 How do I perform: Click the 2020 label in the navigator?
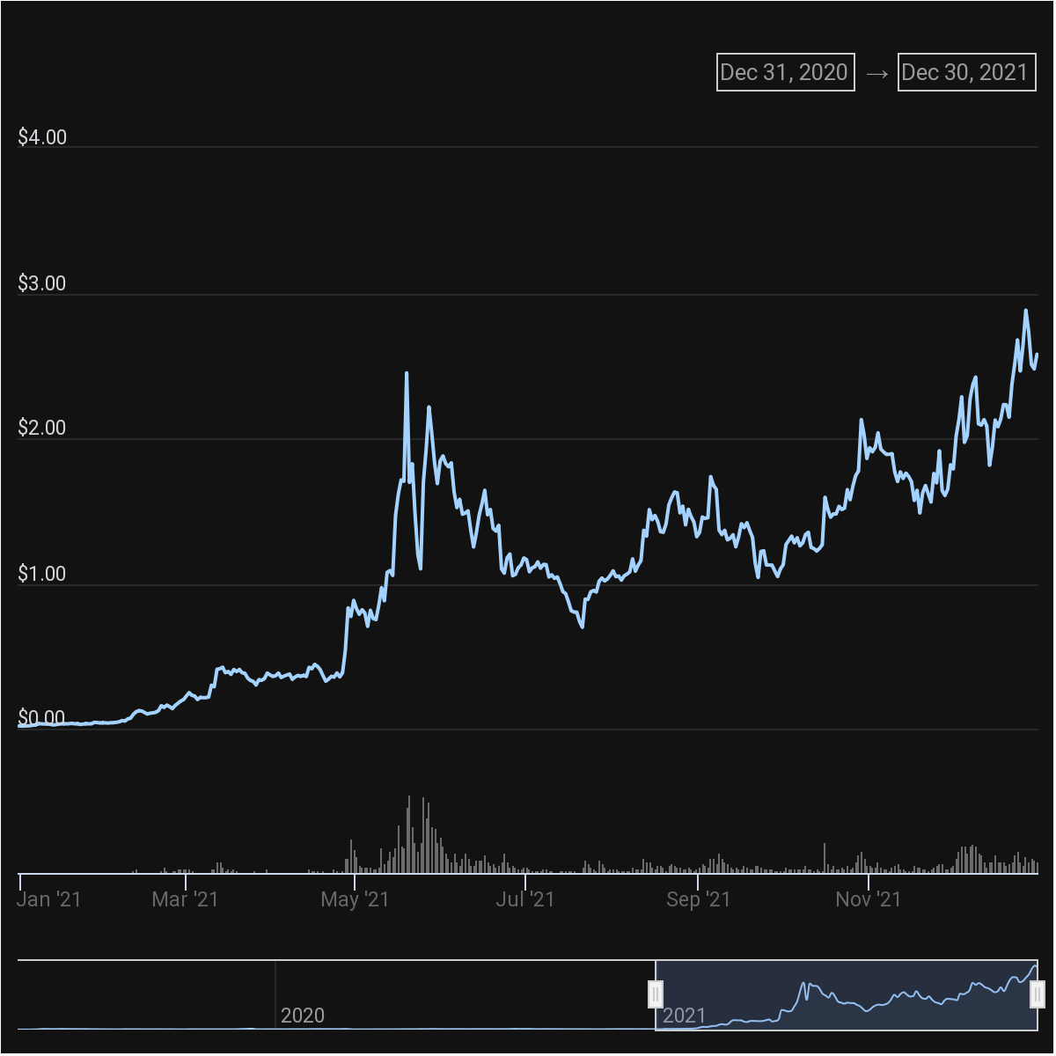pos(302,1016)
